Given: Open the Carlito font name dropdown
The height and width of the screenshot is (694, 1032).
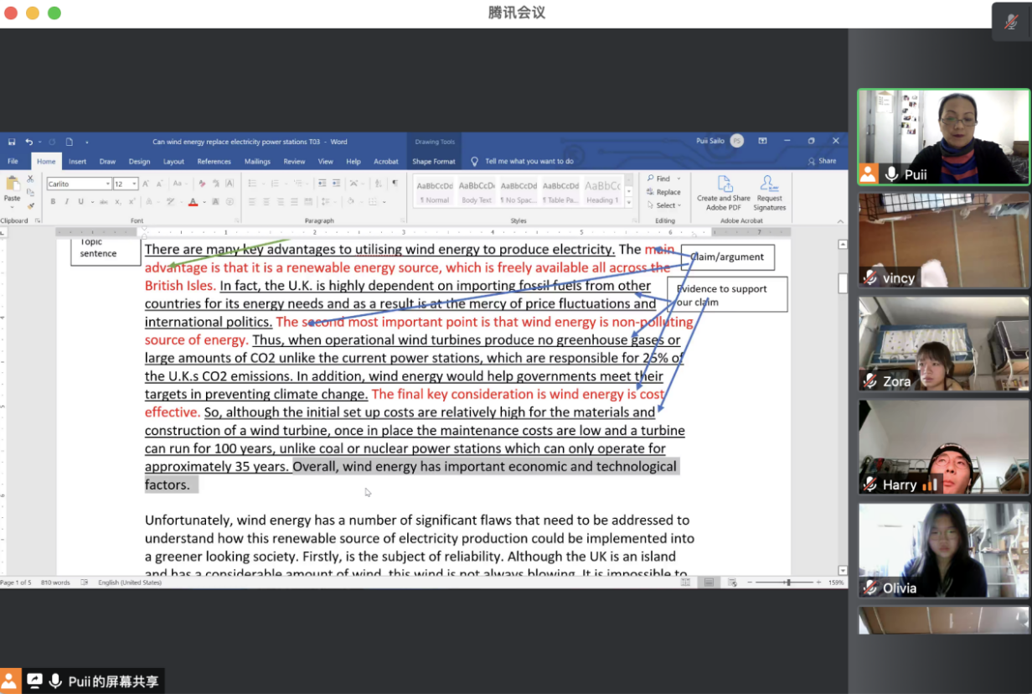Looking at the screenshot, I should pyautogui.click(x=107, y=184).
